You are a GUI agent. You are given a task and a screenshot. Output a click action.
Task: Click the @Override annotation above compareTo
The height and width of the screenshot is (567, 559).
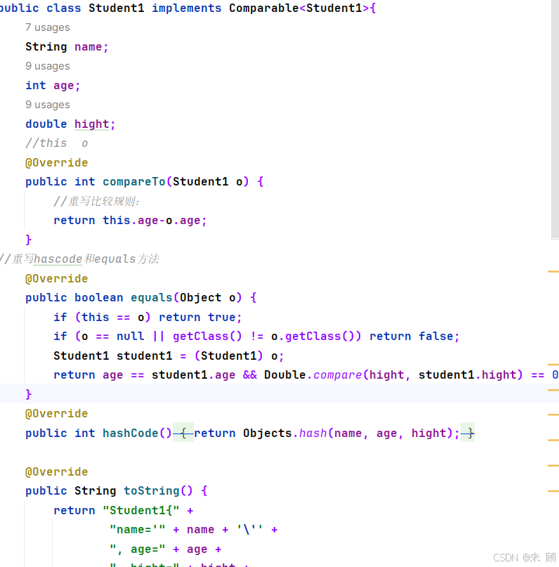(56, 163)
